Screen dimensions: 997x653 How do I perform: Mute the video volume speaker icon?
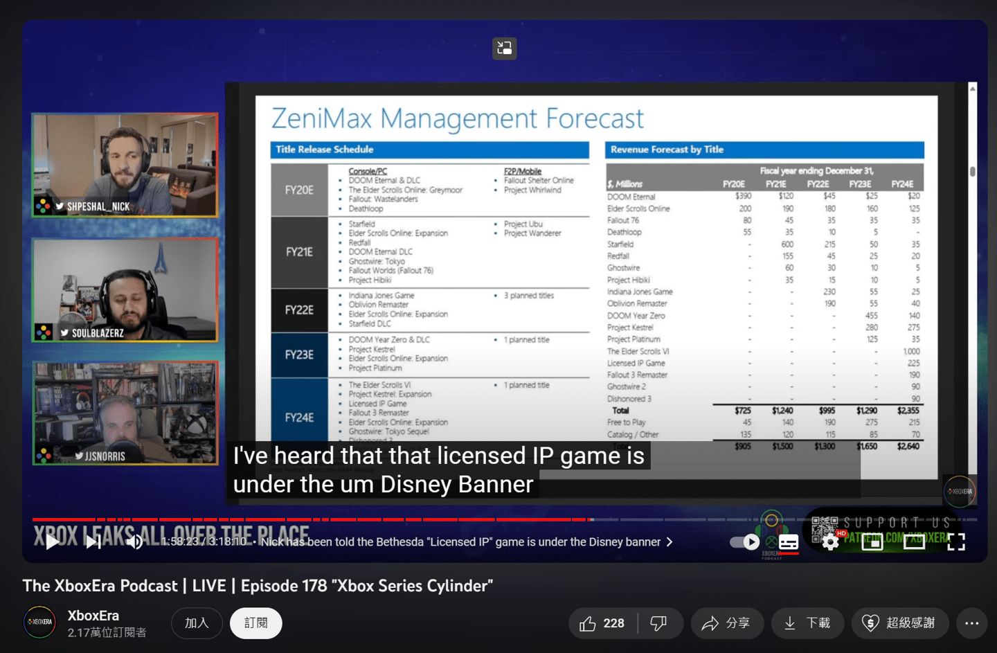[x=134, y=542]
